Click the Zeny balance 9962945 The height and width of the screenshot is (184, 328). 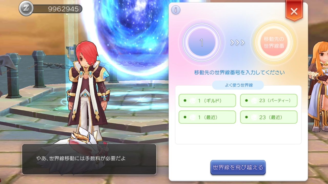[x=63, y=9]
